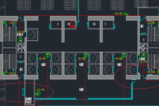Select the yellow -2-15 label

point(118,14)
